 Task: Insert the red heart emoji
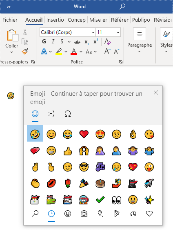coord(84,134)
